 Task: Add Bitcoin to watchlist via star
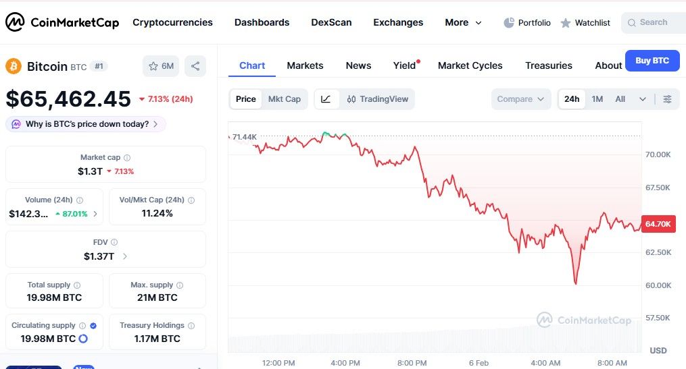(x=153, y=66)
